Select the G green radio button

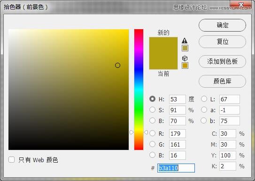152,144
